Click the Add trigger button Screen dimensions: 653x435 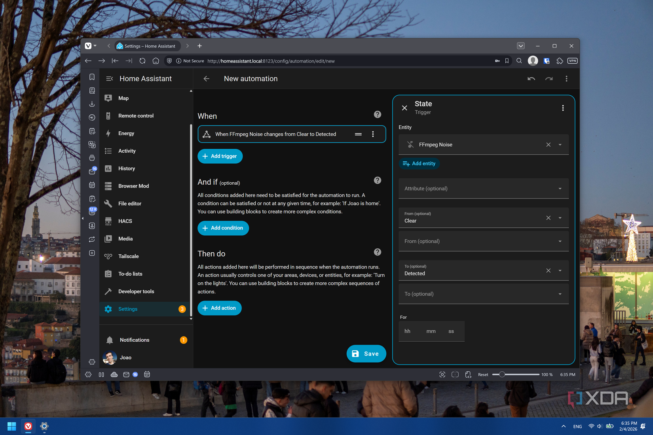point(220,156)
